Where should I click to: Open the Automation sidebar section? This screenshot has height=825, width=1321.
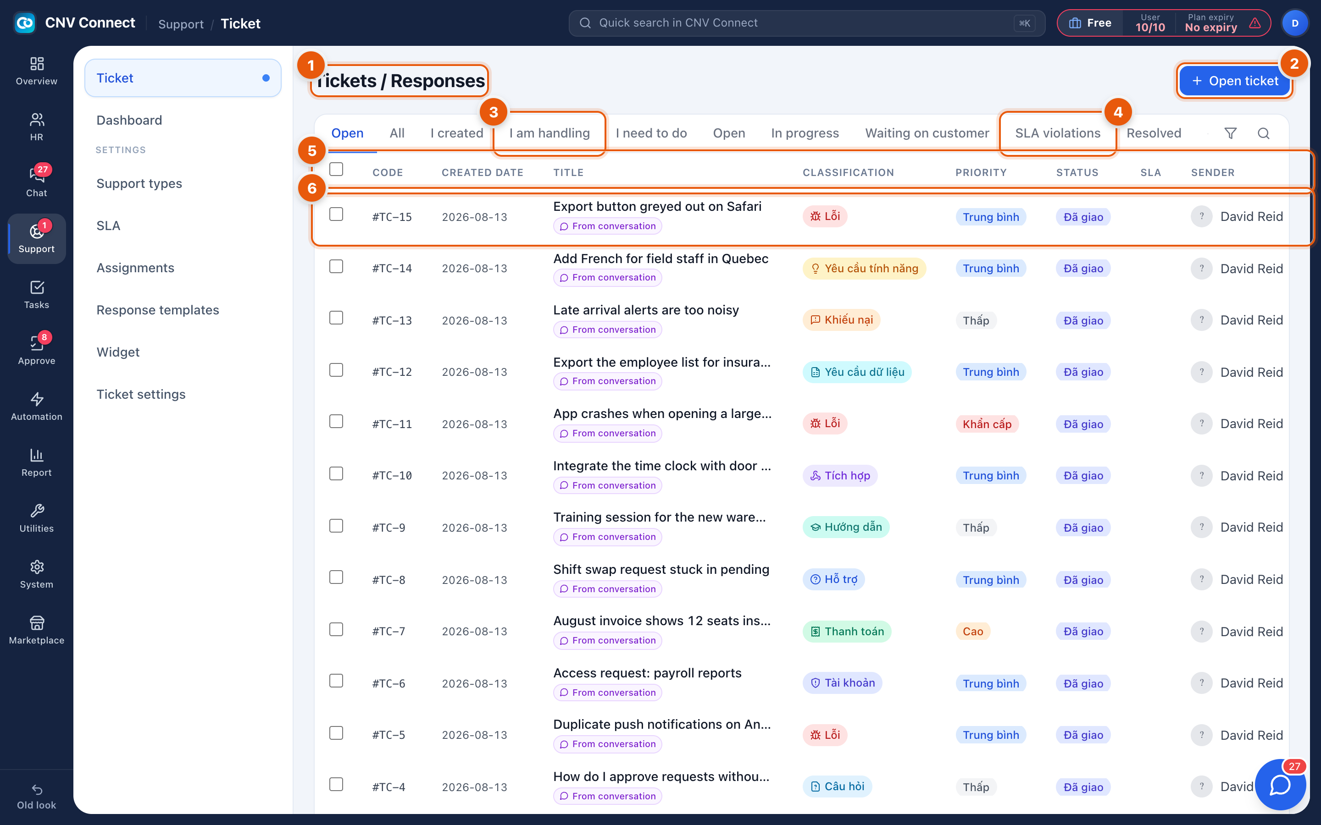click(37, 407)
